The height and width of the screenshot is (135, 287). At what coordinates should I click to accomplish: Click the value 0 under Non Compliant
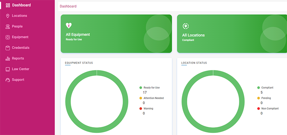(x=262, y=113)
